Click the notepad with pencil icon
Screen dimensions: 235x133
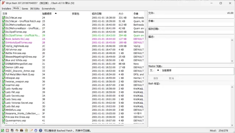[31, 130]
